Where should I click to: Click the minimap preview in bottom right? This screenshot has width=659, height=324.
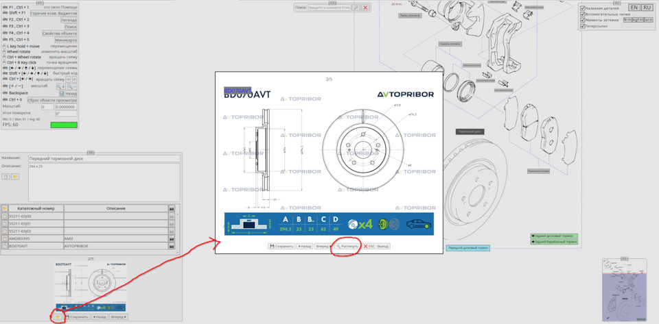[x=625, y=290]
